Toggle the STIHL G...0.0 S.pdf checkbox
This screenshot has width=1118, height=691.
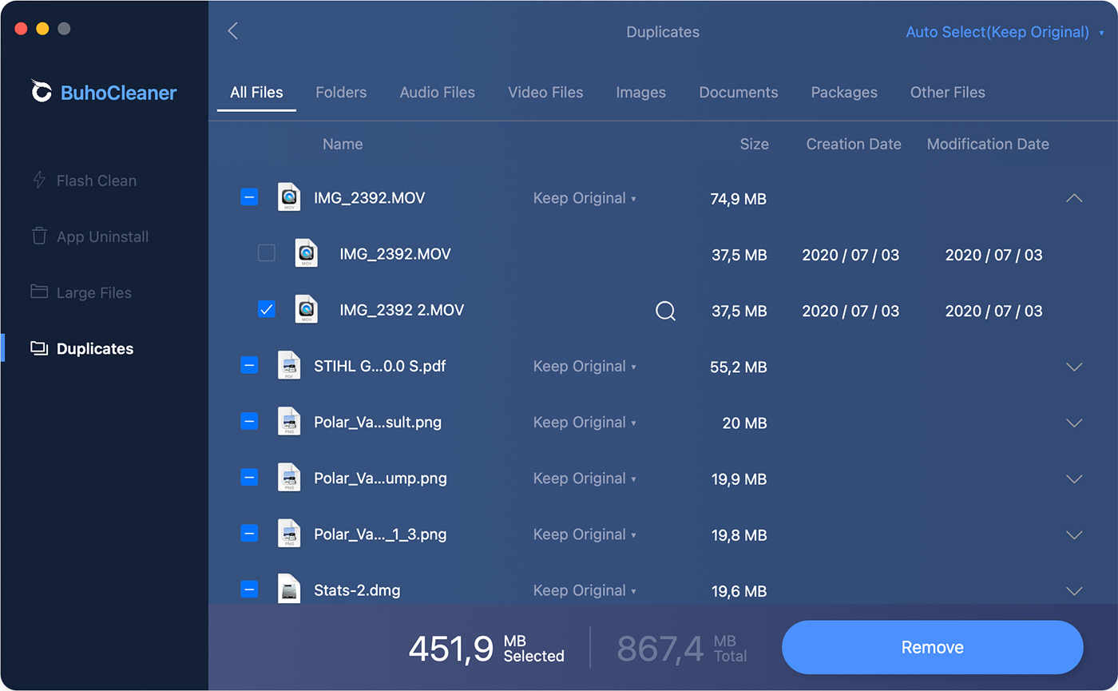249,365
